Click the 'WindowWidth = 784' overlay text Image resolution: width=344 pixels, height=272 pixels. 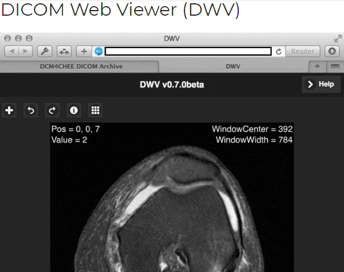point(254,140)
